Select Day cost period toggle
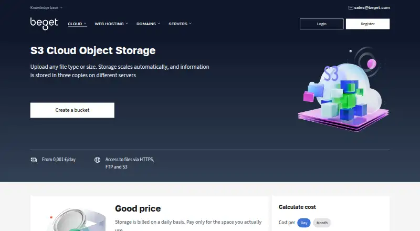420x231 pixels. click(304, 223)
